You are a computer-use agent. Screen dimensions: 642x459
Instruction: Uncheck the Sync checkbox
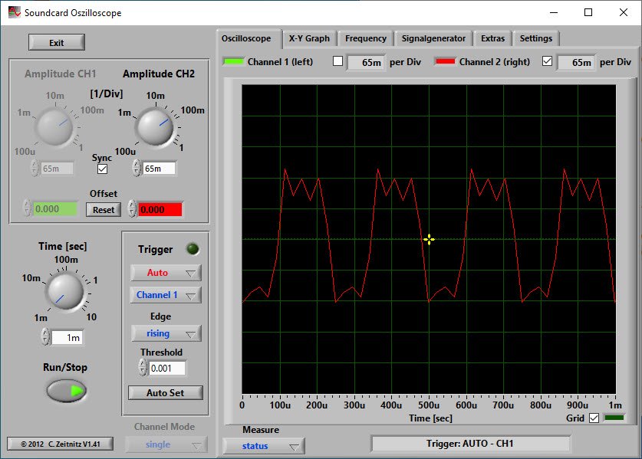click(x=102, y=169)
